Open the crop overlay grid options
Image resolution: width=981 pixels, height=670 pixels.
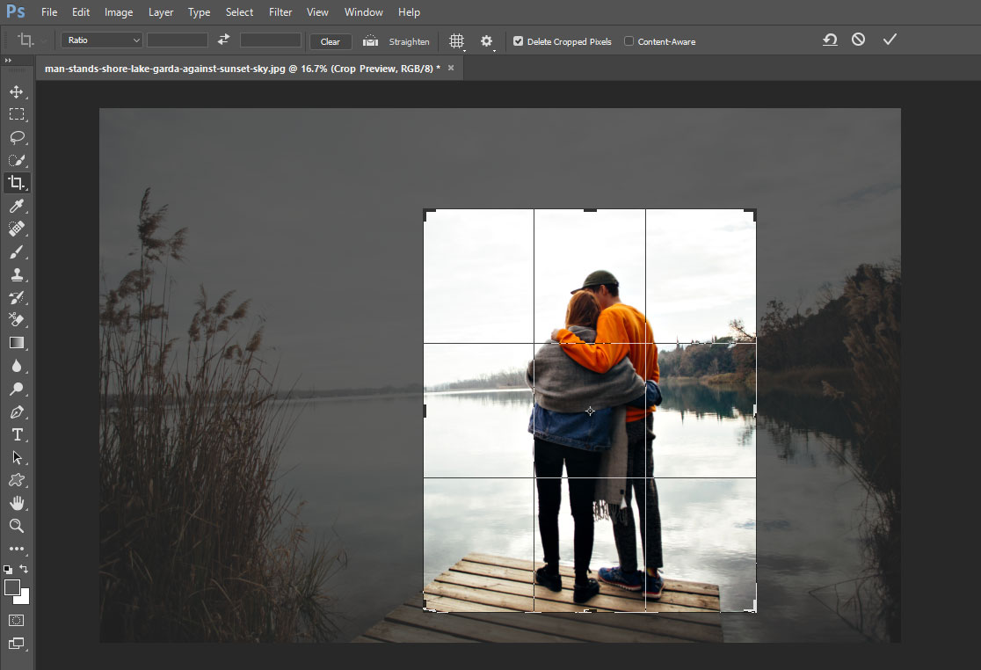[456, 40]
